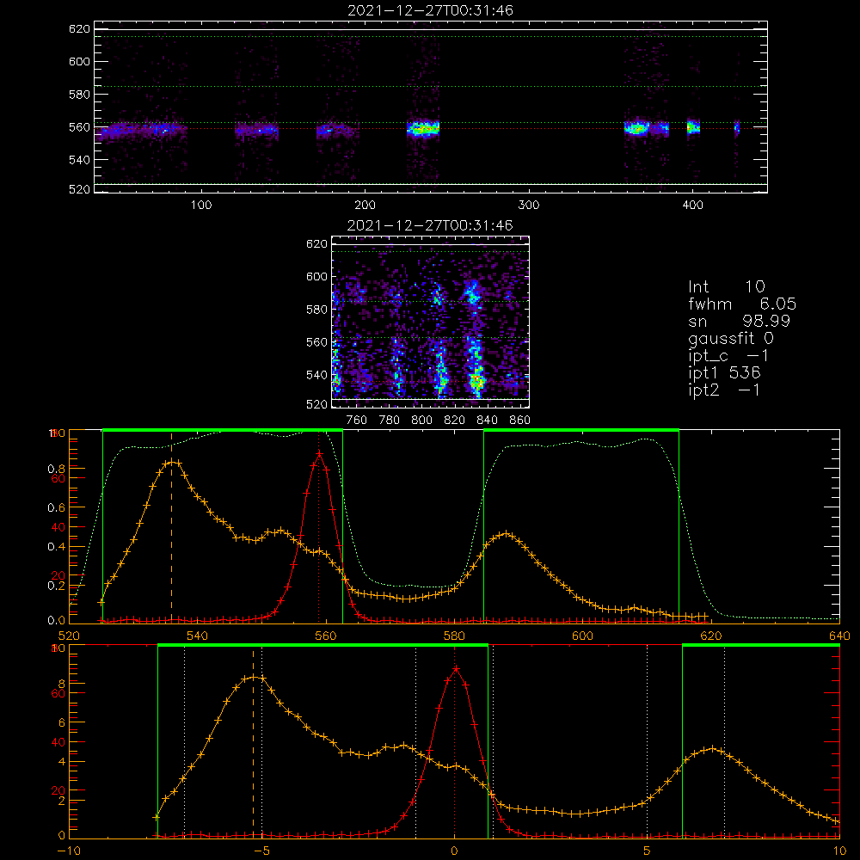The height and width of the screenshot is (860, 860).
Task: Click the bright emission blob near 365 in top spectrogram
Action: point(636,128)
